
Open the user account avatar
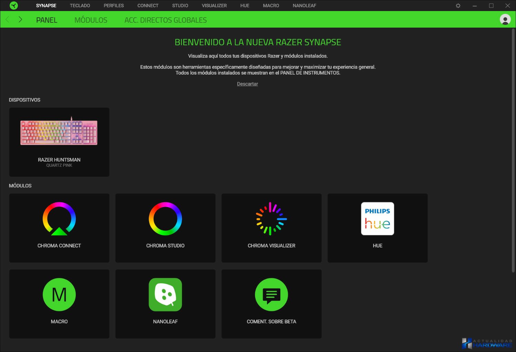[505, 20]
